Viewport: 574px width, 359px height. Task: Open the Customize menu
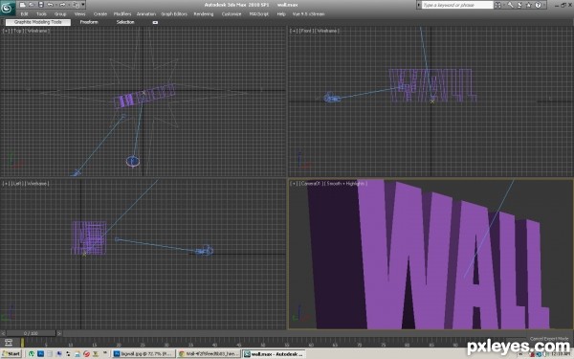(x=232, y=14)
